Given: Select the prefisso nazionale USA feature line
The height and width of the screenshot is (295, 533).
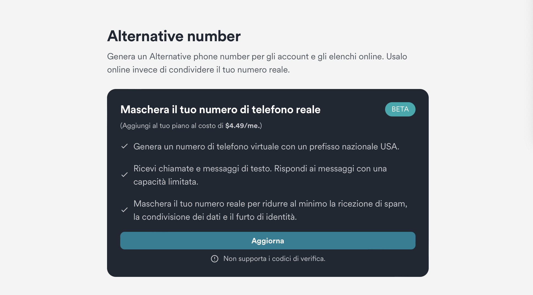Looking at the screenshot, I should pos(266,147).
